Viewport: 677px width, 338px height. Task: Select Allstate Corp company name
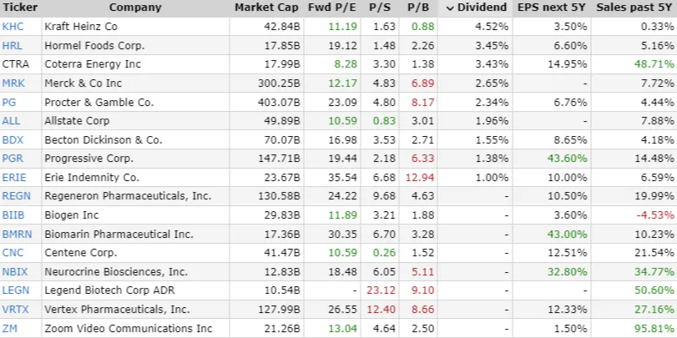coord(77,121)
